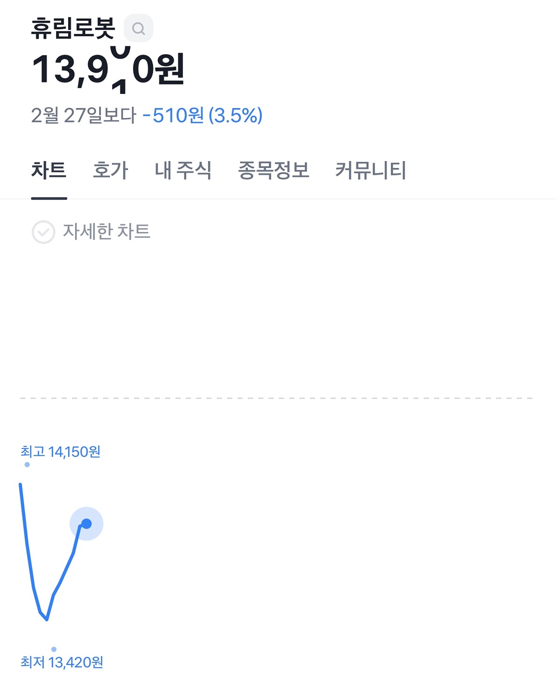Switch to the 호가 tab
Screen dimensions: 556x692
(x=110, y=170)
